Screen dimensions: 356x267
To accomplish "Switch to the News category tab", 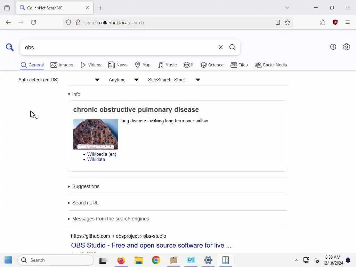I will (118, 65).
